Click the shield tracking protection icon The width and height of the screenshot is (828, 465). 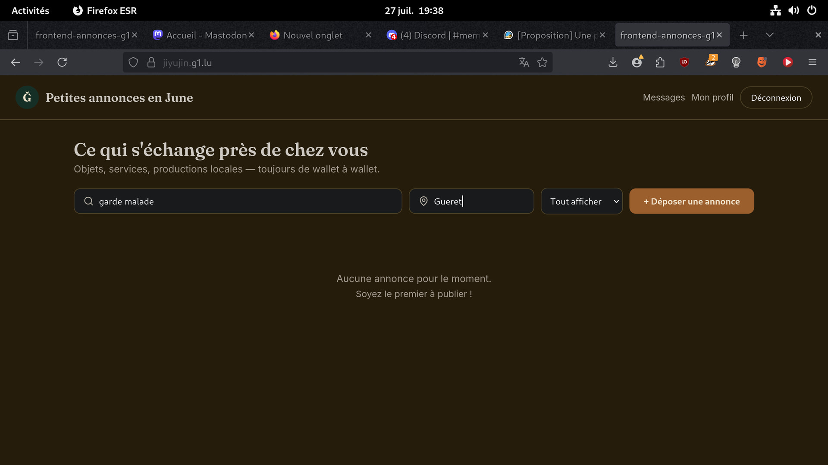(133, 62)
